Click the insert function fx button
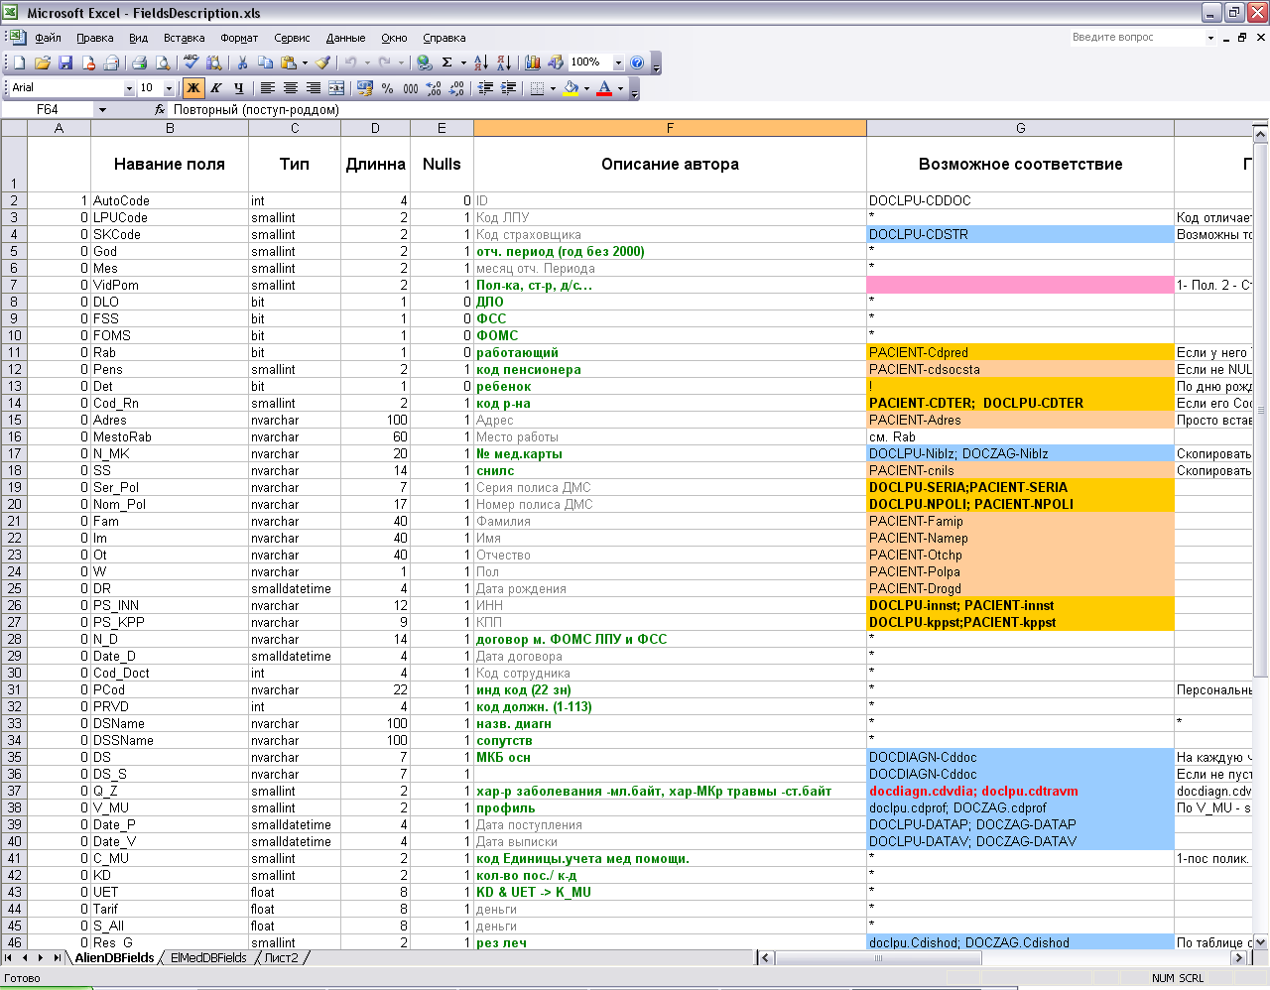Image resolution: width=1270 pixels, height=990 pixels. click(x=160, y=110)
